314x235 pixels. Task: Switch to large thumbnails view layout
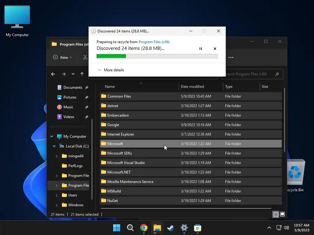pyautogui.click(x=282, y=214)
